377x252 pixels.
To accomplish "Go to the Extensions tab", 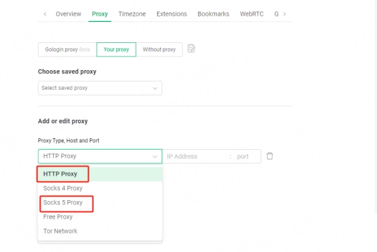I will (171, 14).
